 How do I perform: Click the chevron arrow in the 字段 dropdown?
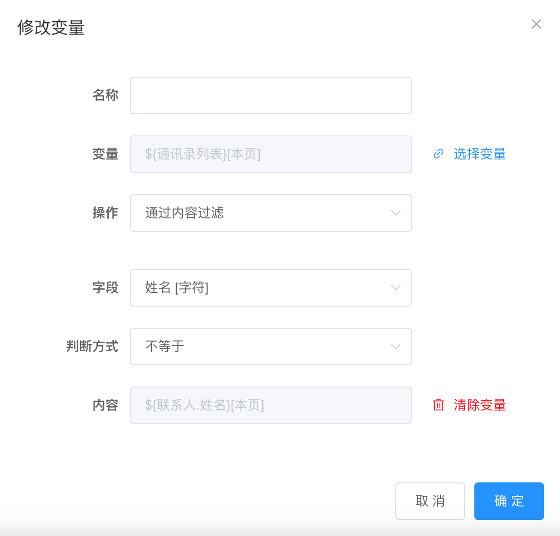tap(396, 288)
